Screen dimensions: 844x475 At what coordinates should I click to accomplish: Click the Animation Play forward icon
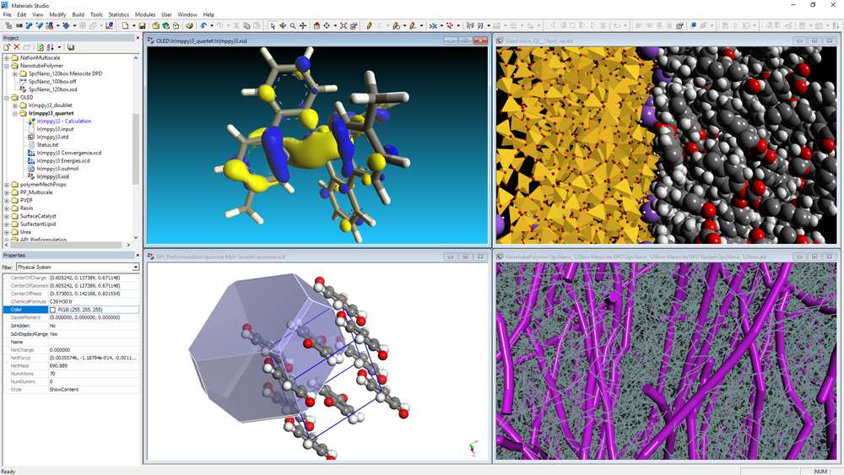coord(592,25)
